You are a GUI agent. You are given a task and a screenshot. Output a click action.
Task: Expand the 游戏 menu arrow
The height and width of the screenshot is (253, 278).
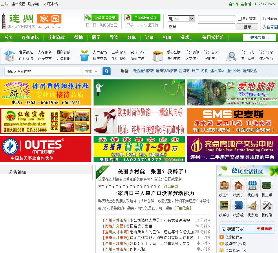tap(191, 39)
